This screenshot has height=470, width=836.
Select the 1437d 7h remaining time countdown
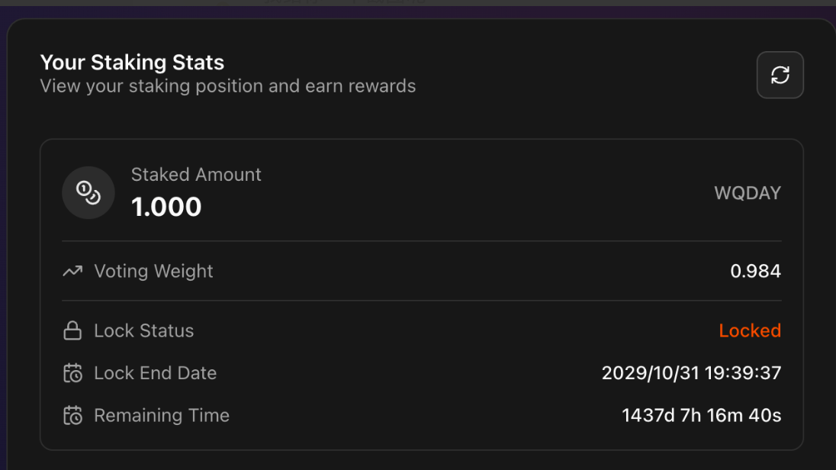[701, 416]
